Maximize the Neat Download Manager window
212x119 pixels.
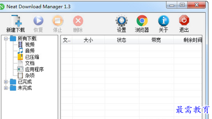point(182,5)
